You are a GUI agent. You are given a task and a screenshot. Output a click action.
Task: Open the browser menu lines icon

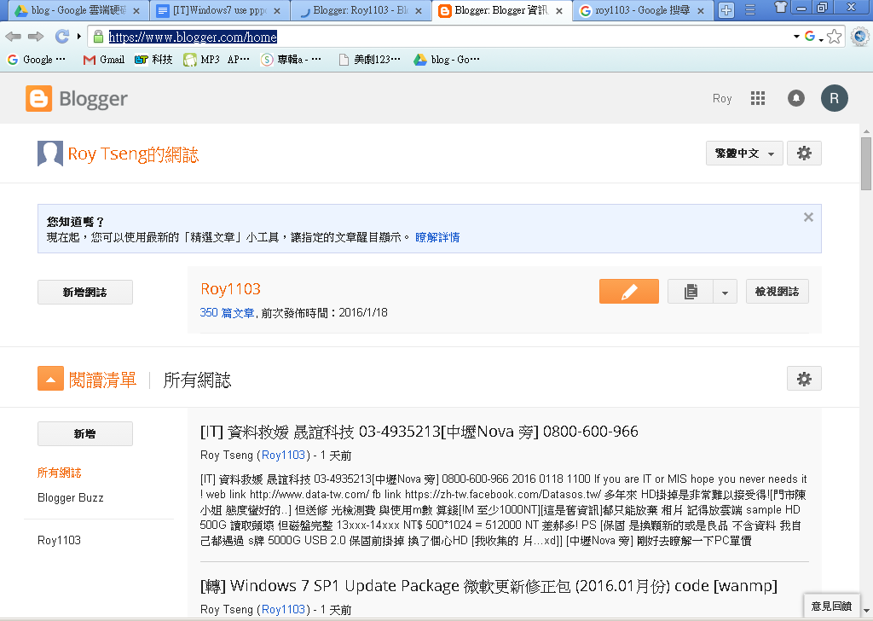[x=750, y=10]
